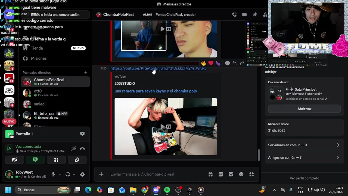
Task: Select ott0 direct message
Action: (55, 93)
